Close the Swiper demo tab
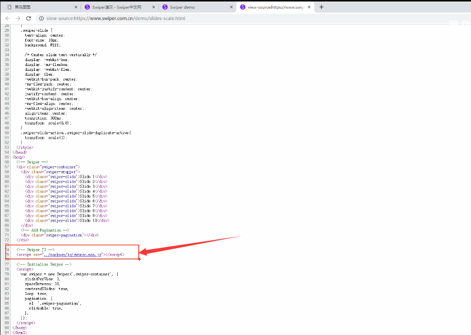471x335 pixels. point(231,7)
